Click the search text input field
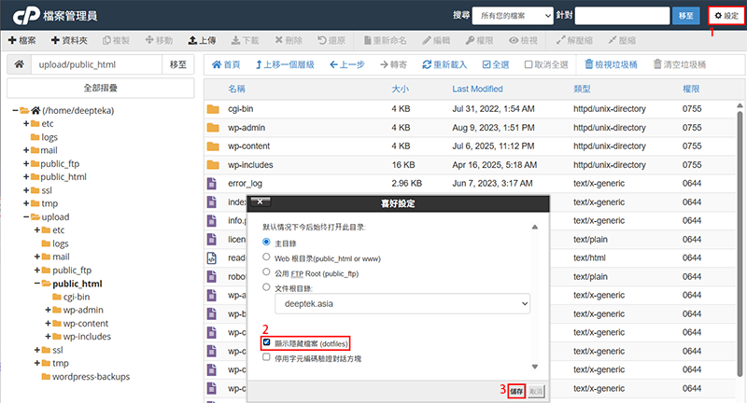This screenshot has width=747, height=403. click(x=621, y=16)
